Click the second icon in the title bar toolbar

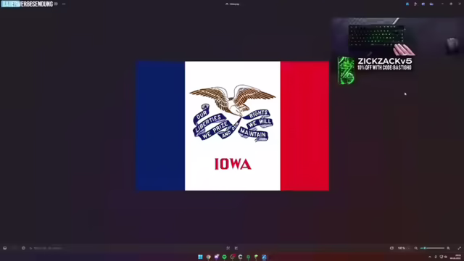(415, 4)
